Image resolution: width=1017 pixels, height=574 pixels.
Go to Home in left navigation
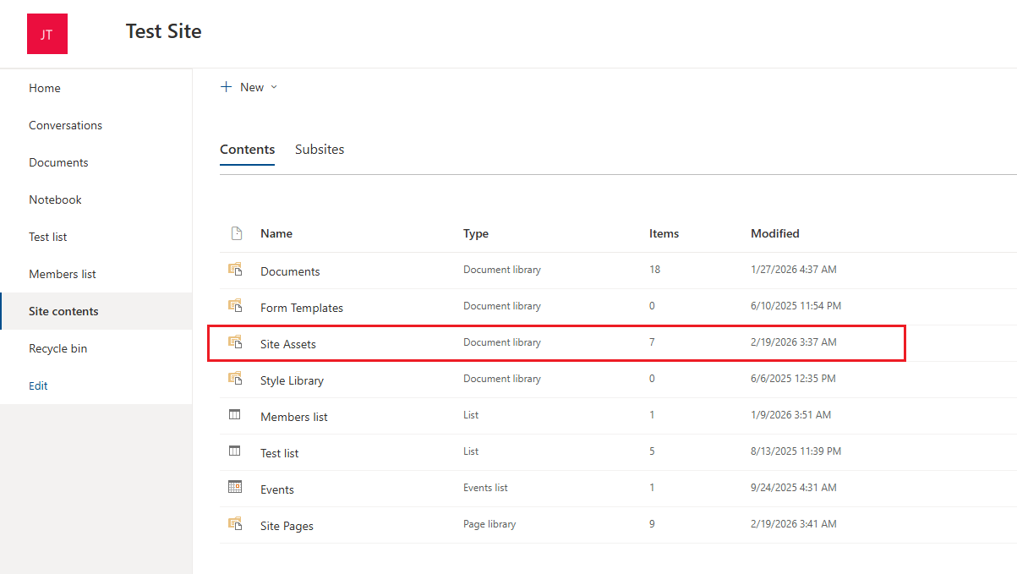click(45, 88)
